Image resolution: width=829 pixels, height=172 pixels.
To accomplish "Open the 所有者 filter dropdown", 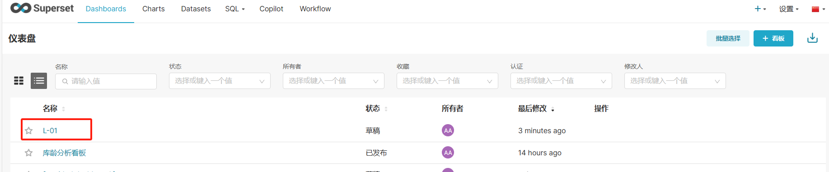I will [333, 81].
